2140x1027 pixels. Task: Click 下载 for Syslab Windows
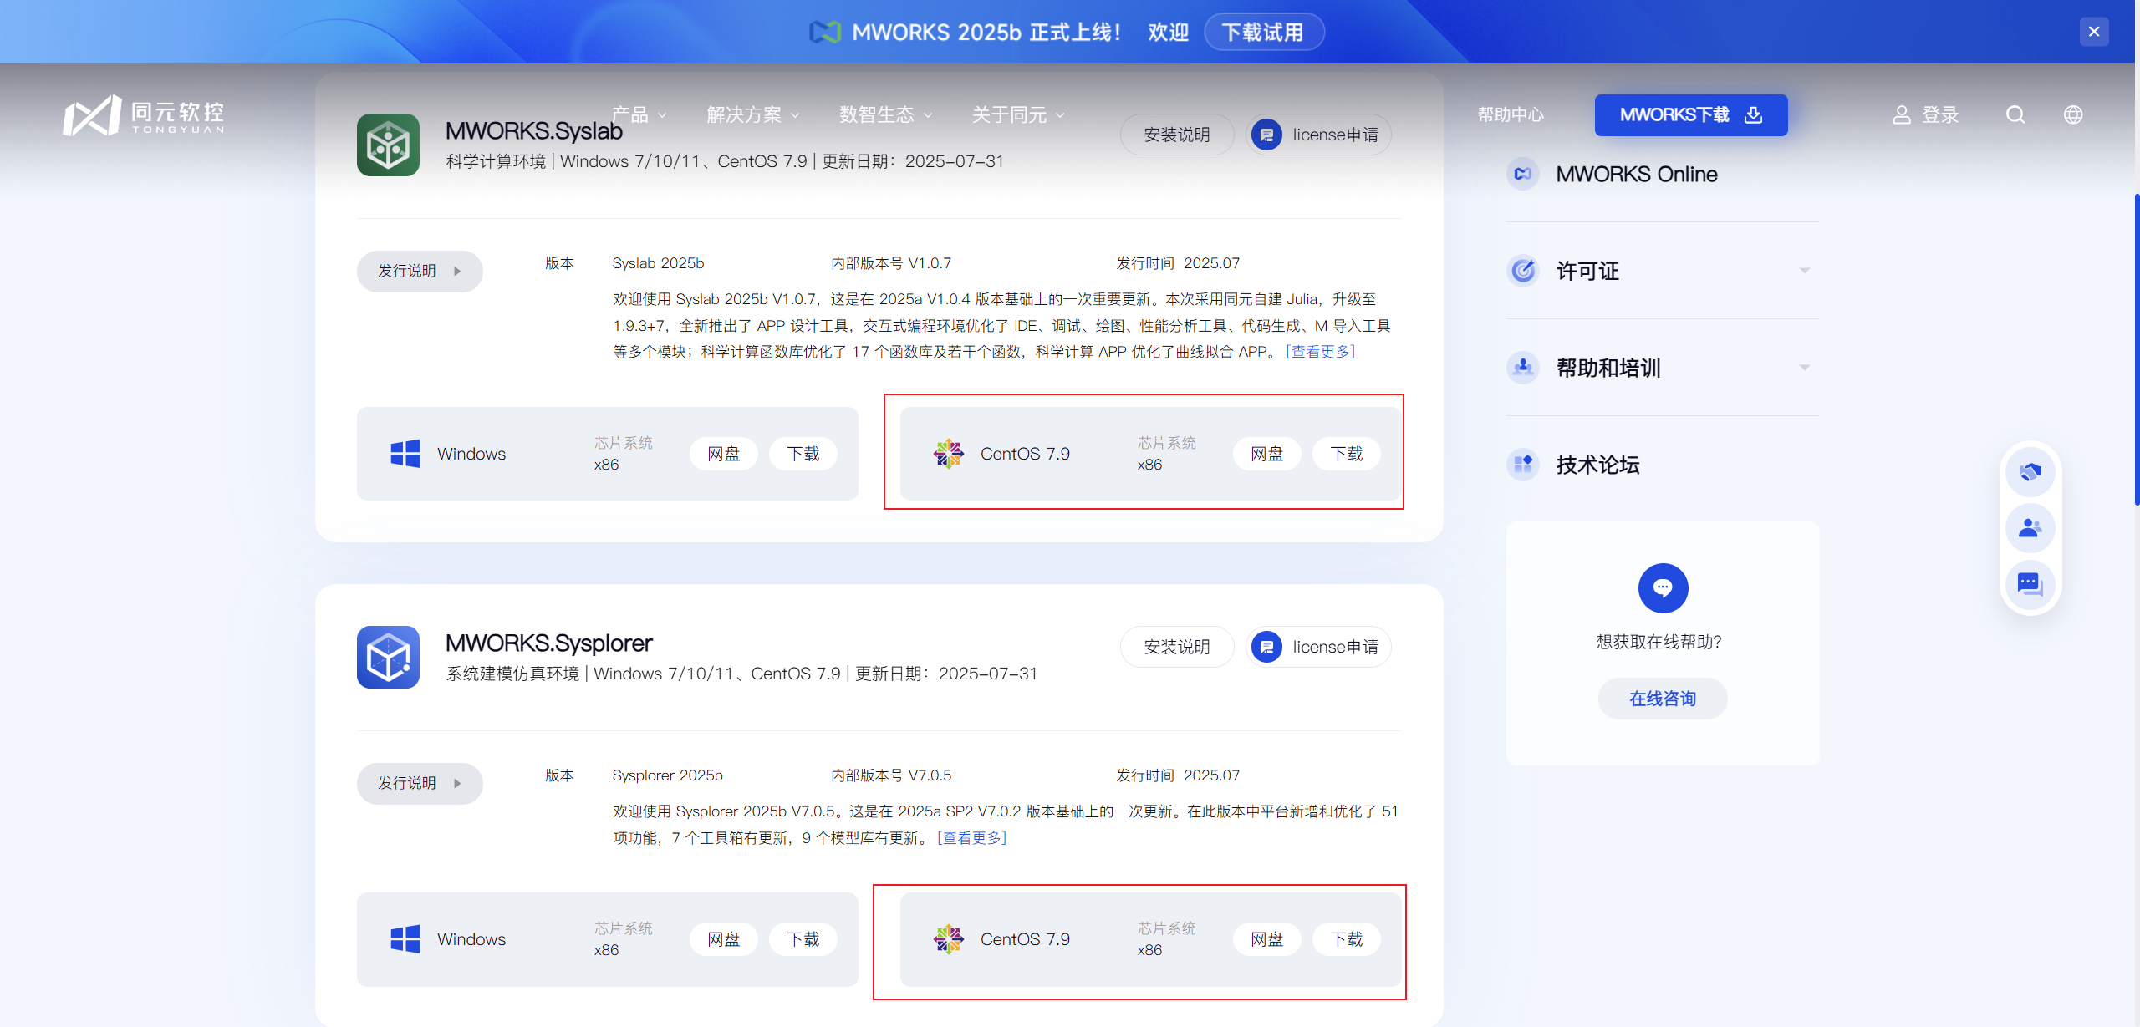(x=803, y=454)
